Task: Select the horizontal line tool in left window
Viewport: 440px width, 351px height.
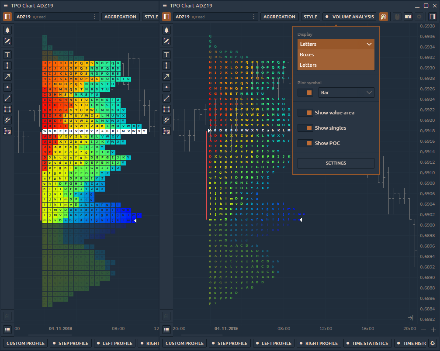Action: tap(7, 87)
